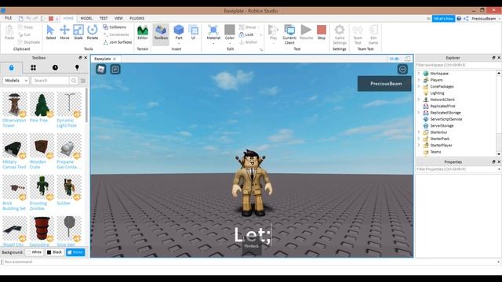Click the Toolbox search magnifier

(x=74, y=81)
